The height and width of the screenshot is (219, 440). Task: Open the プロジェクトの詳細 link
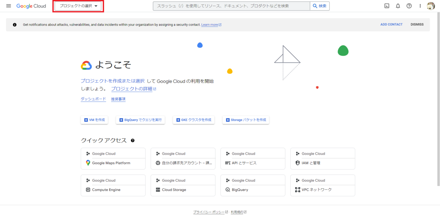(133, 89)
